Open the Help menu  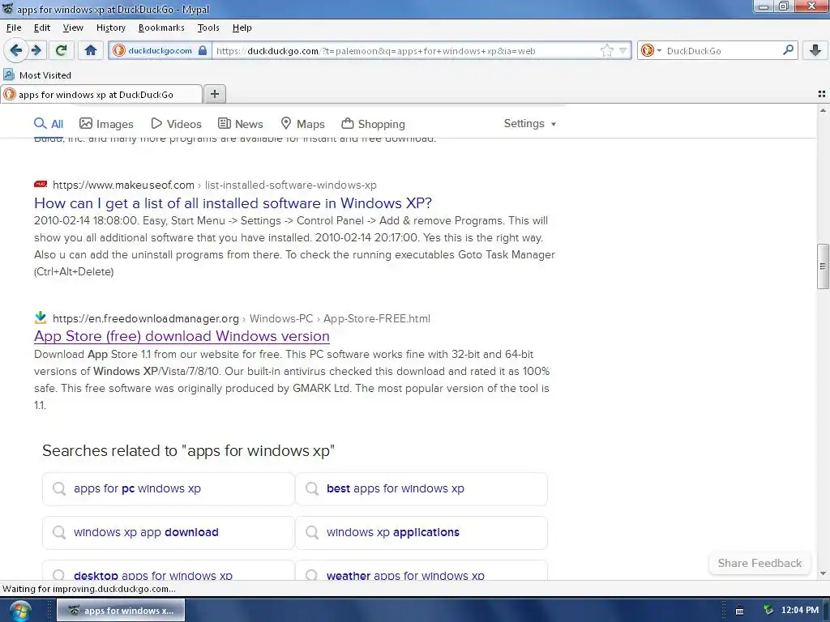click(242, 28)
